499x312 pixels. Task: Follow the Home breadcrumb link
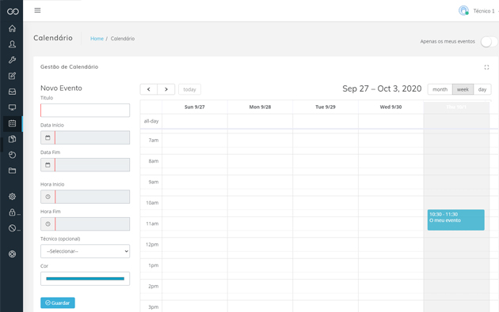point(97,39)
